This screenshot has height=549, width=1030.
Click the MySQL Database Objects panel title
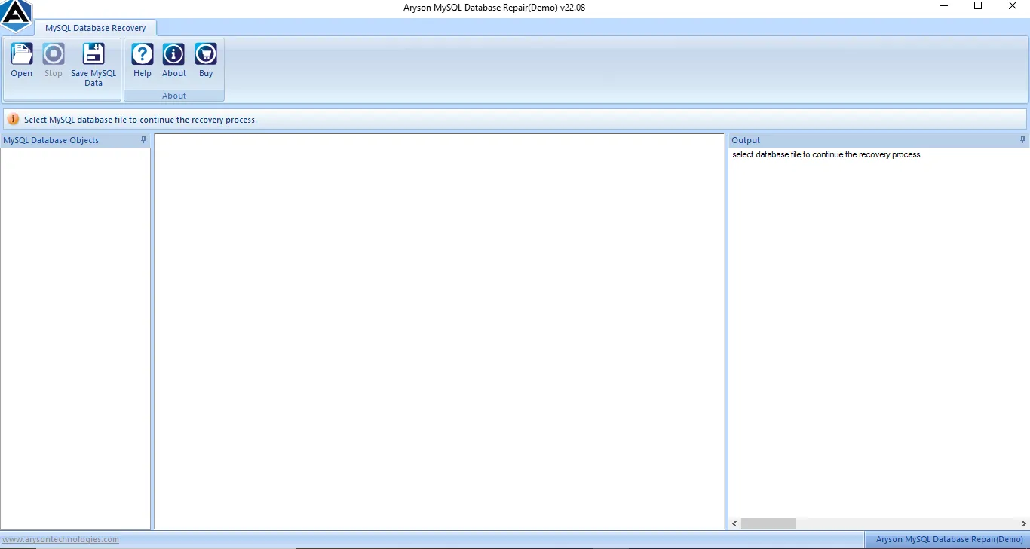51,140
